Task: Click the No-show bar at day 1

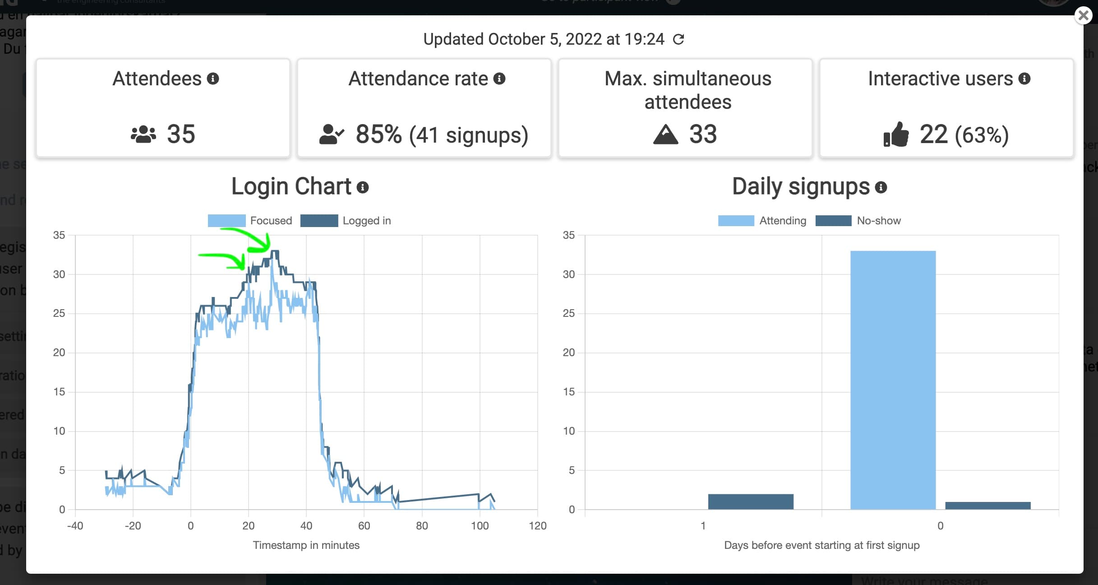Action: pos(751,501)
